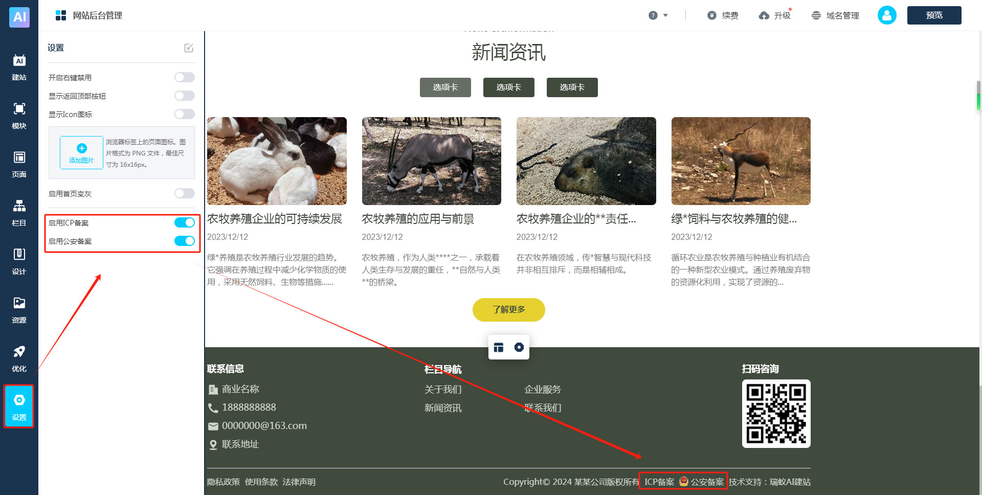Click the floating layout module icon
The image size is (982, 495).
[499, 347]
